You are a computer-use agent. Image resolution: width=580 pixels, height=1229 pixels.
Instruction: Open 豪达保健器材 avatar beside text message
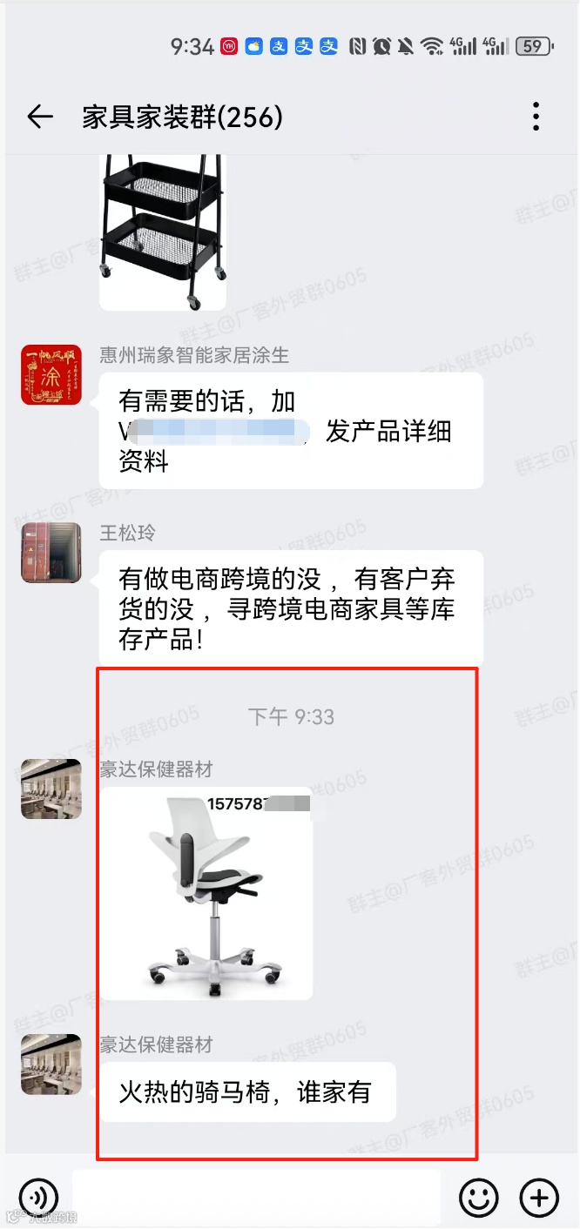(51, 1064)
